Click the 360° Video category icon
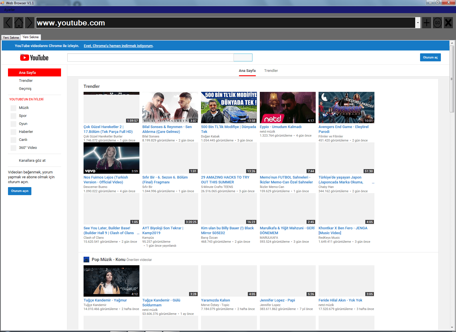Image resolution: width=456 pixels, height=332 pixels. [x=13, y=148]
